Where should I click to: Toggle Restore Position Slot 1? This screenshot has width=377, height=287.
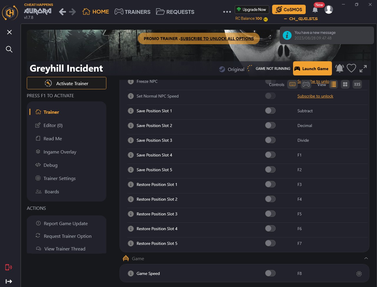(270, 184)
